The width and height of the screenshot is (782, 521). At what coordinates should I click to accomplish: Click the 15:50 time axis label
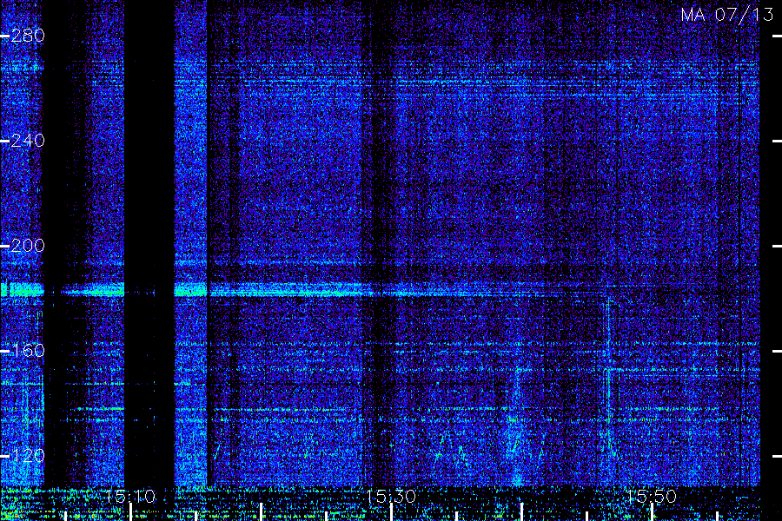652,497
